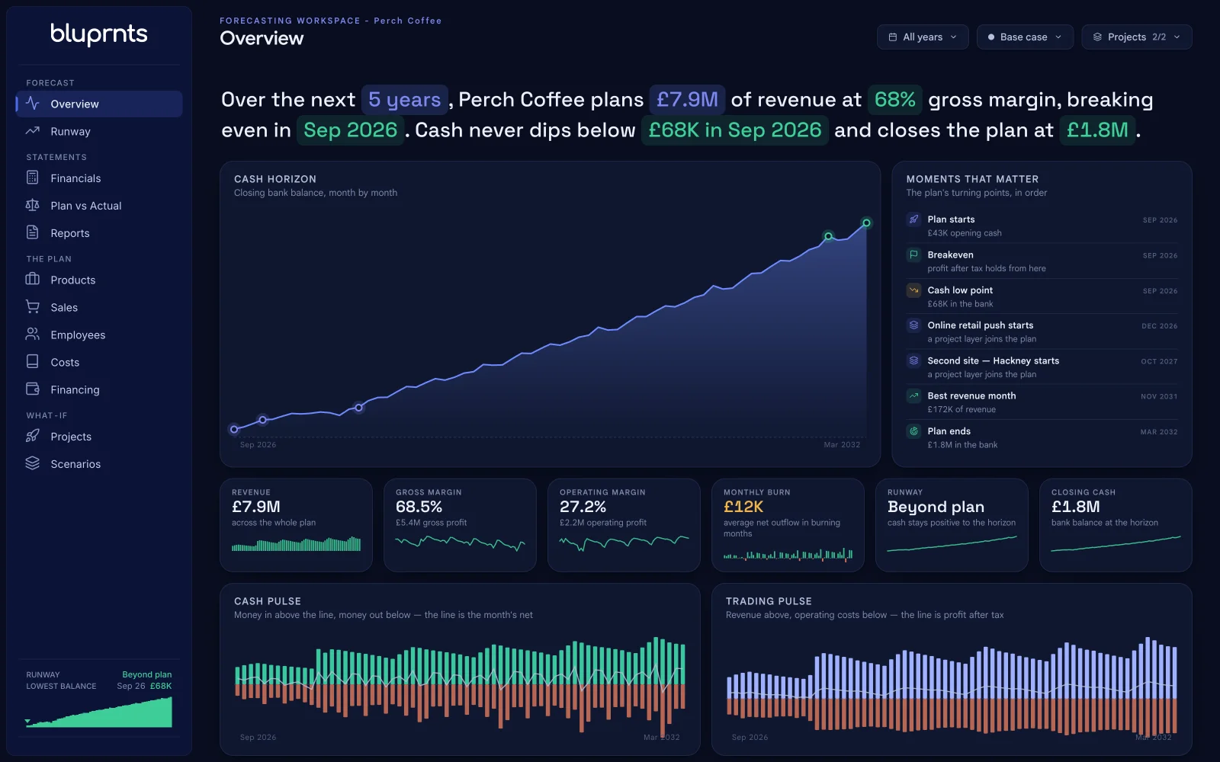Viewport: 1220px width, 762px height.
Task: Click the Costs receipt icon
Action: pyautogui.click(x=32, y=361)
